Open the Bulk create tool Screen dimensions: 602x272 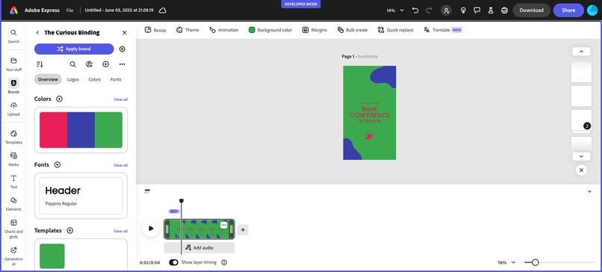click(x=353, y=30)
